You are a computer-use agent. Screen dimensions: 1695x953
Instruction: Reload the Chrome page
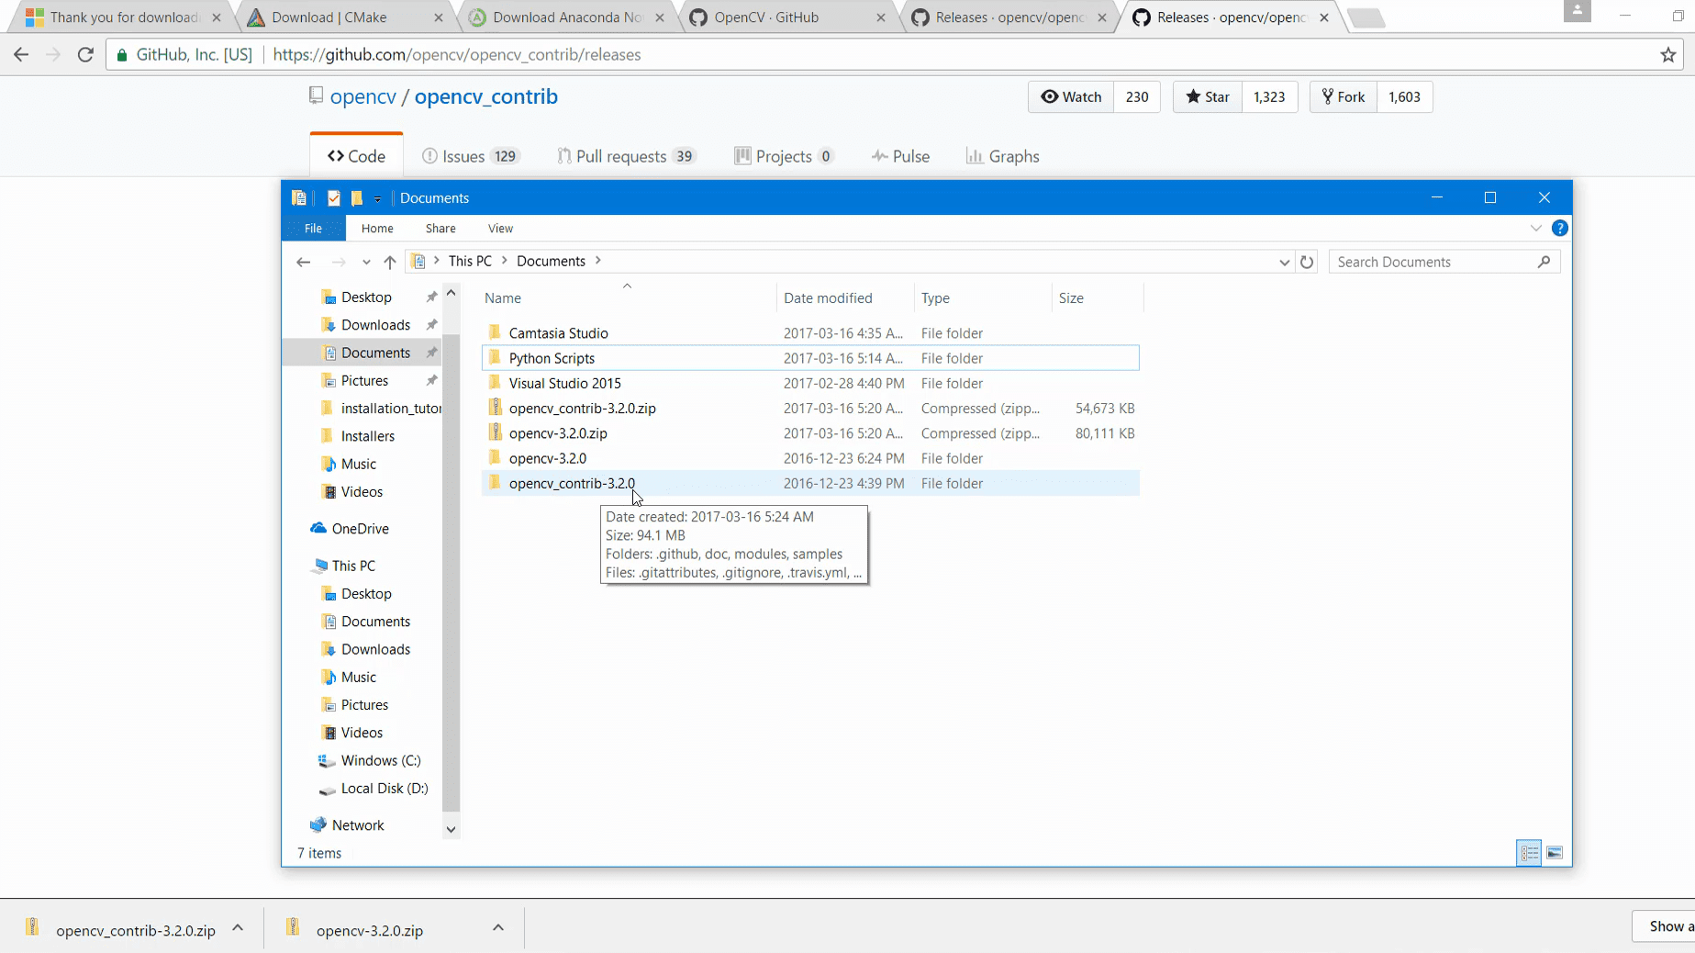pyautogui.click(x=85, y=55)
